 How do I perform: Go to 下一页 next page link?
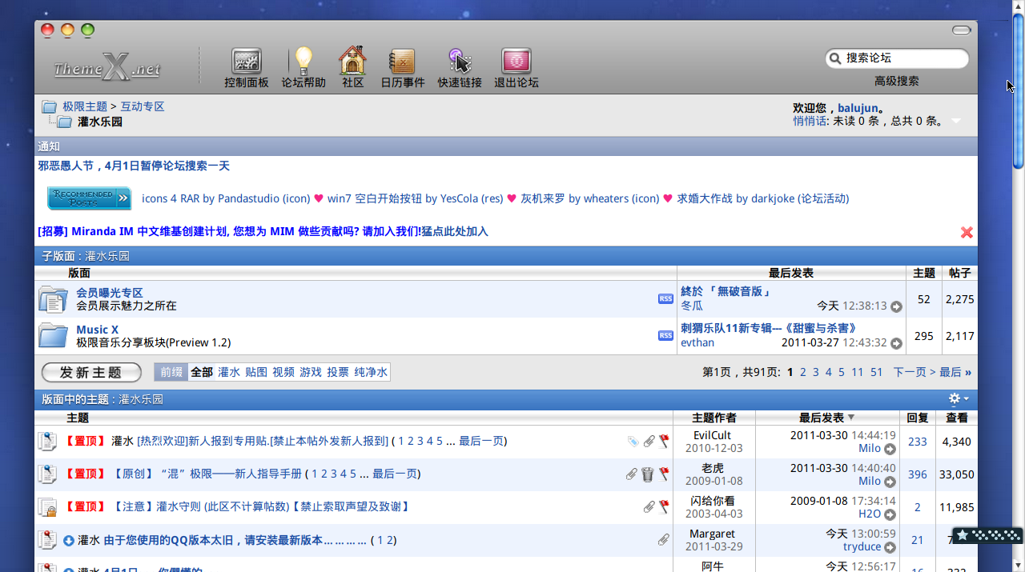910,372
